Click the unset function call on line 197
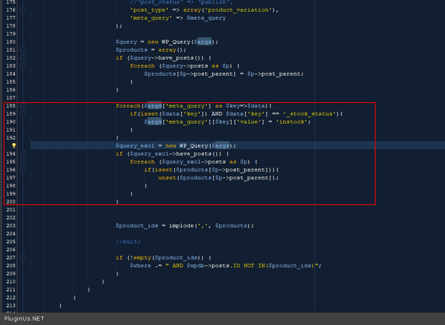The width and height of the screenshot is (445, 325). (167, 178)
